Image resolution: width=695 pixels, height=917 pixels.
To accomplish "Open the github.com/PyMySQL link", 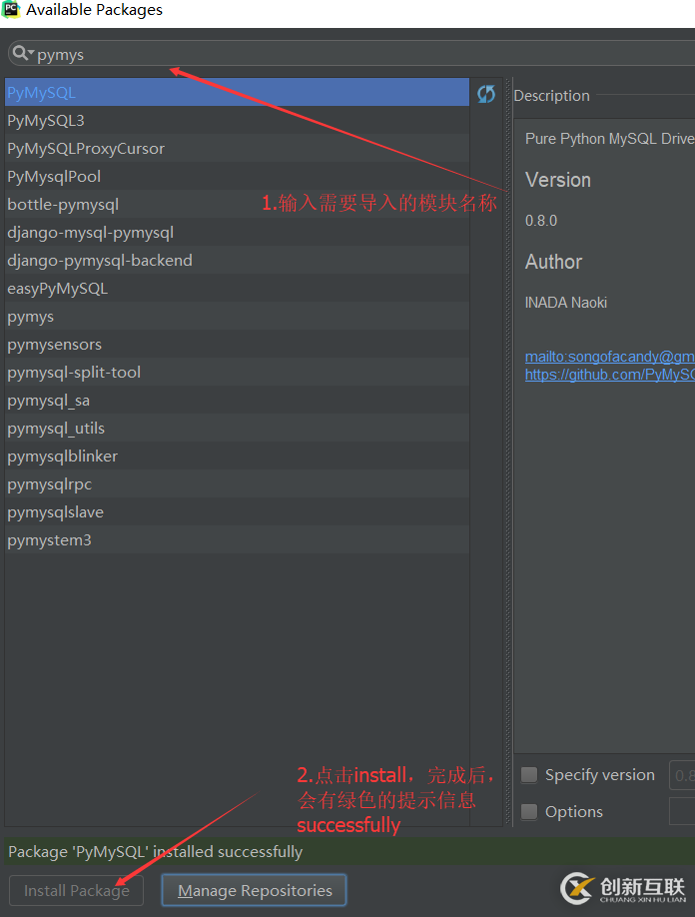I will click(x=610, y=375).
